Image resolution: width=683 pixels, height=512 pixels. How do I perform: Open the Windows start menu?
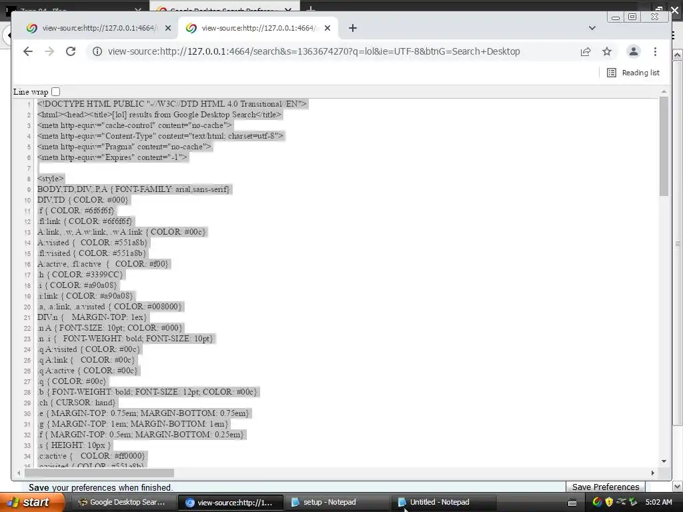click(33, 502)
